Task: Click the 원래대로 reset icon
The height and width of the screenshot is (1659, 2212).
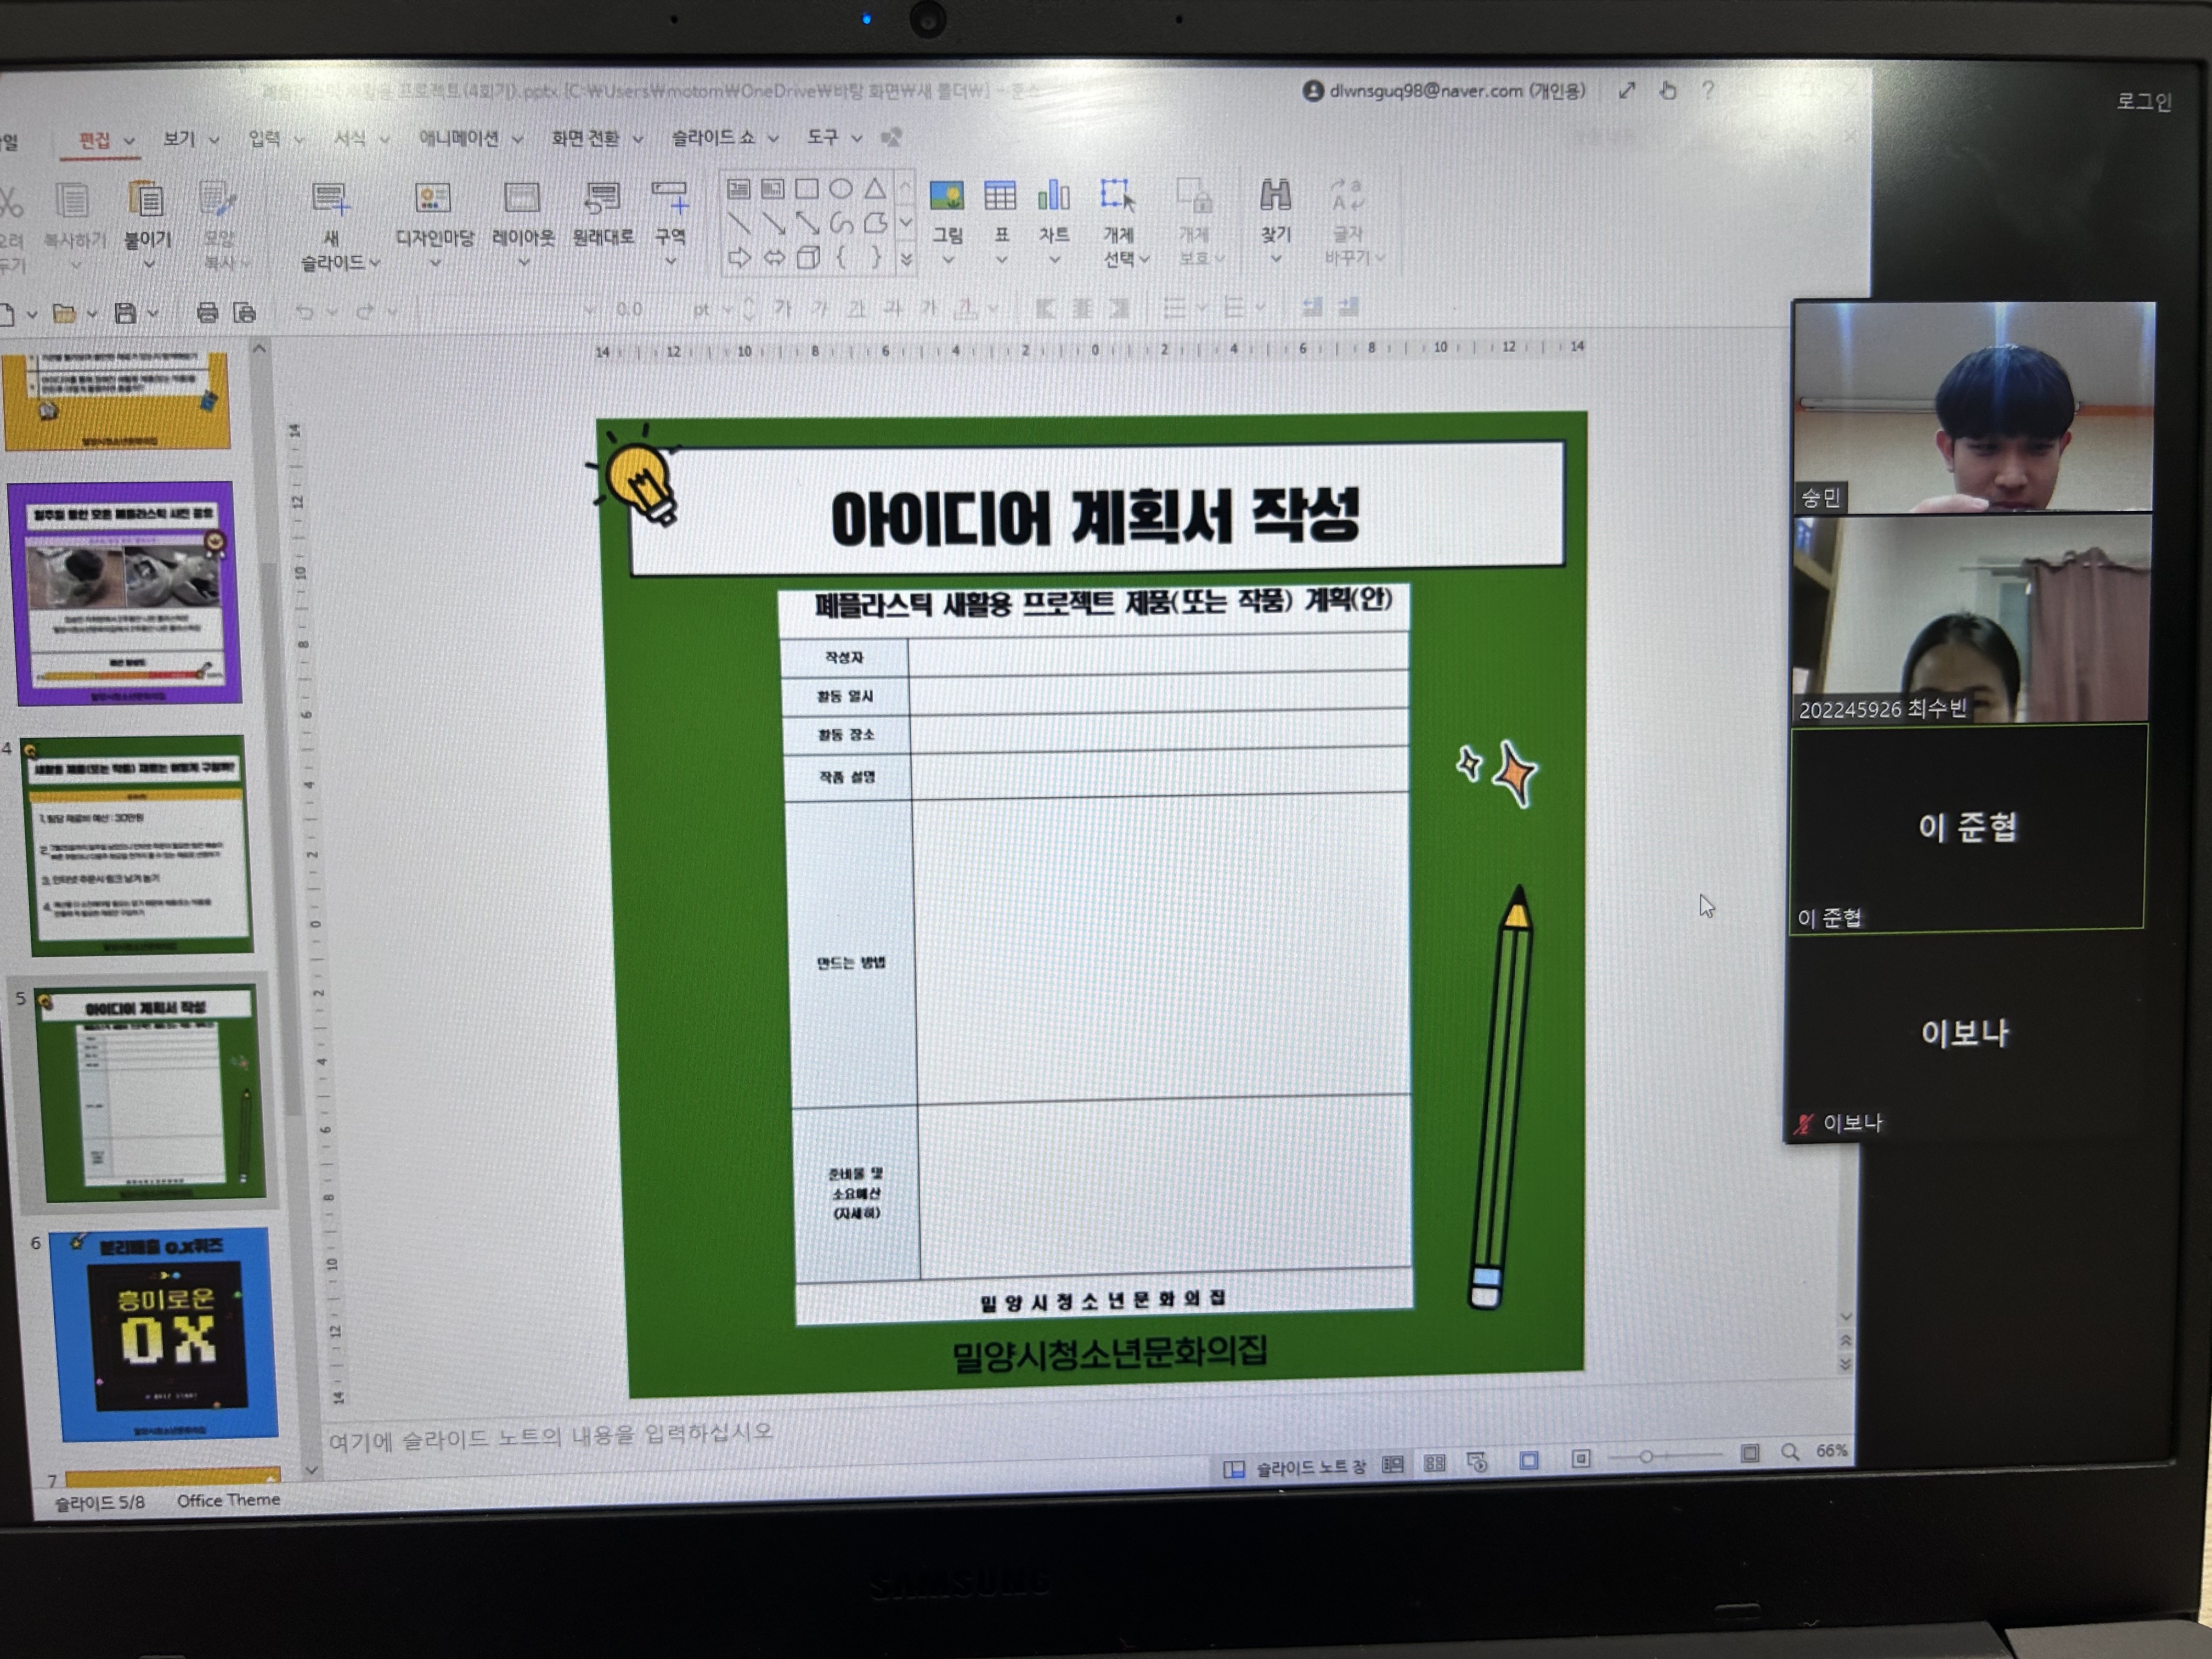Action: coord(602,197)
